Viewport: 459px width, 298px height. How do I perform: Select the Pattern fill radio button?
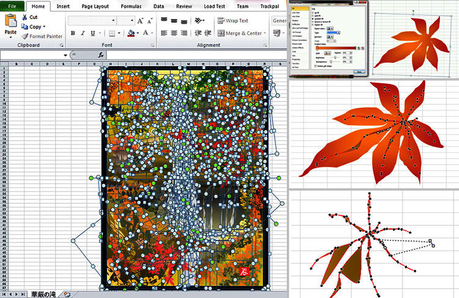tap(314, 25)
